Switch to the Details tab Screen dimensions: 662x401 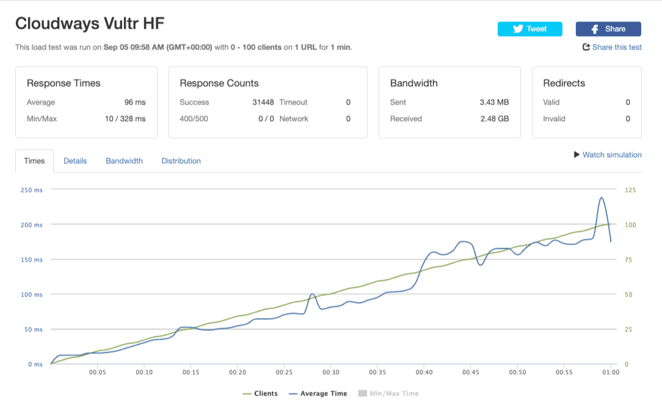tap(75, 161)
